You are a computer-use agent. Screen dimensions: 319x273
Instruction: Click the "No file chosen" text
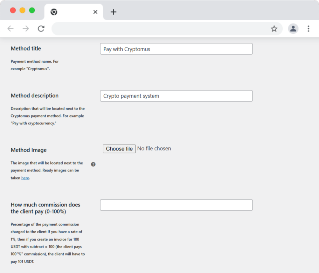[x=154, y=149]
